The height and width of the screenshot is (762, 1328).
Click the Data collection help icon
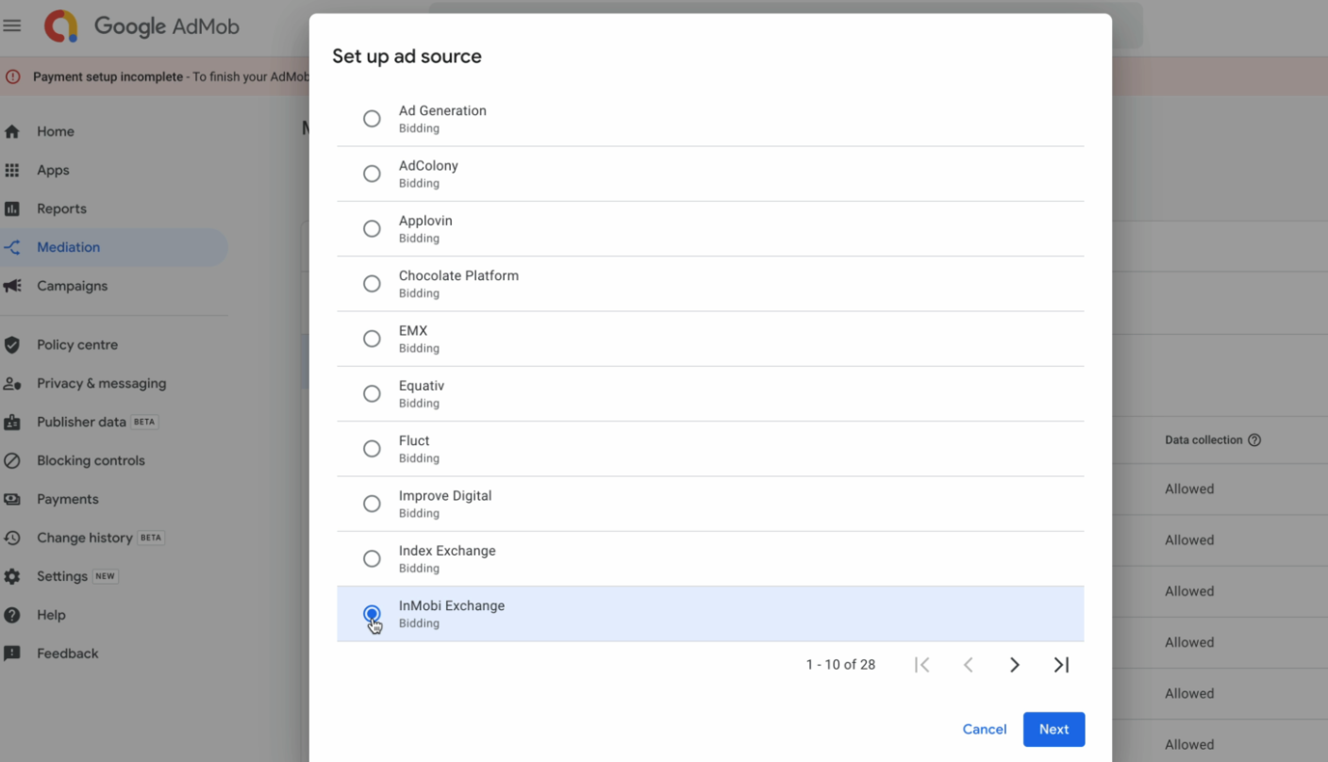[x=1254, y=440]
